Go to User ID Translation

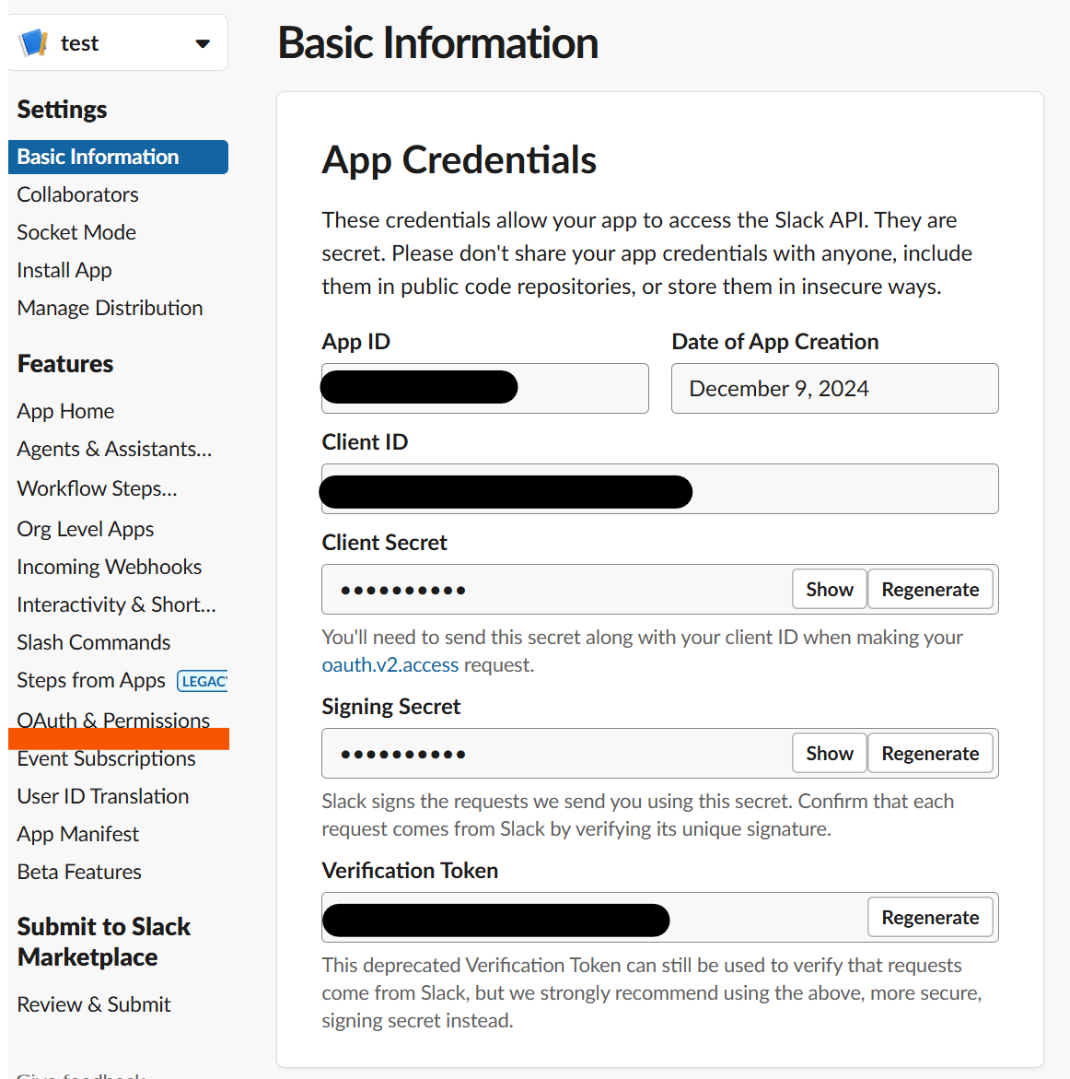click(x=103, y=796)
